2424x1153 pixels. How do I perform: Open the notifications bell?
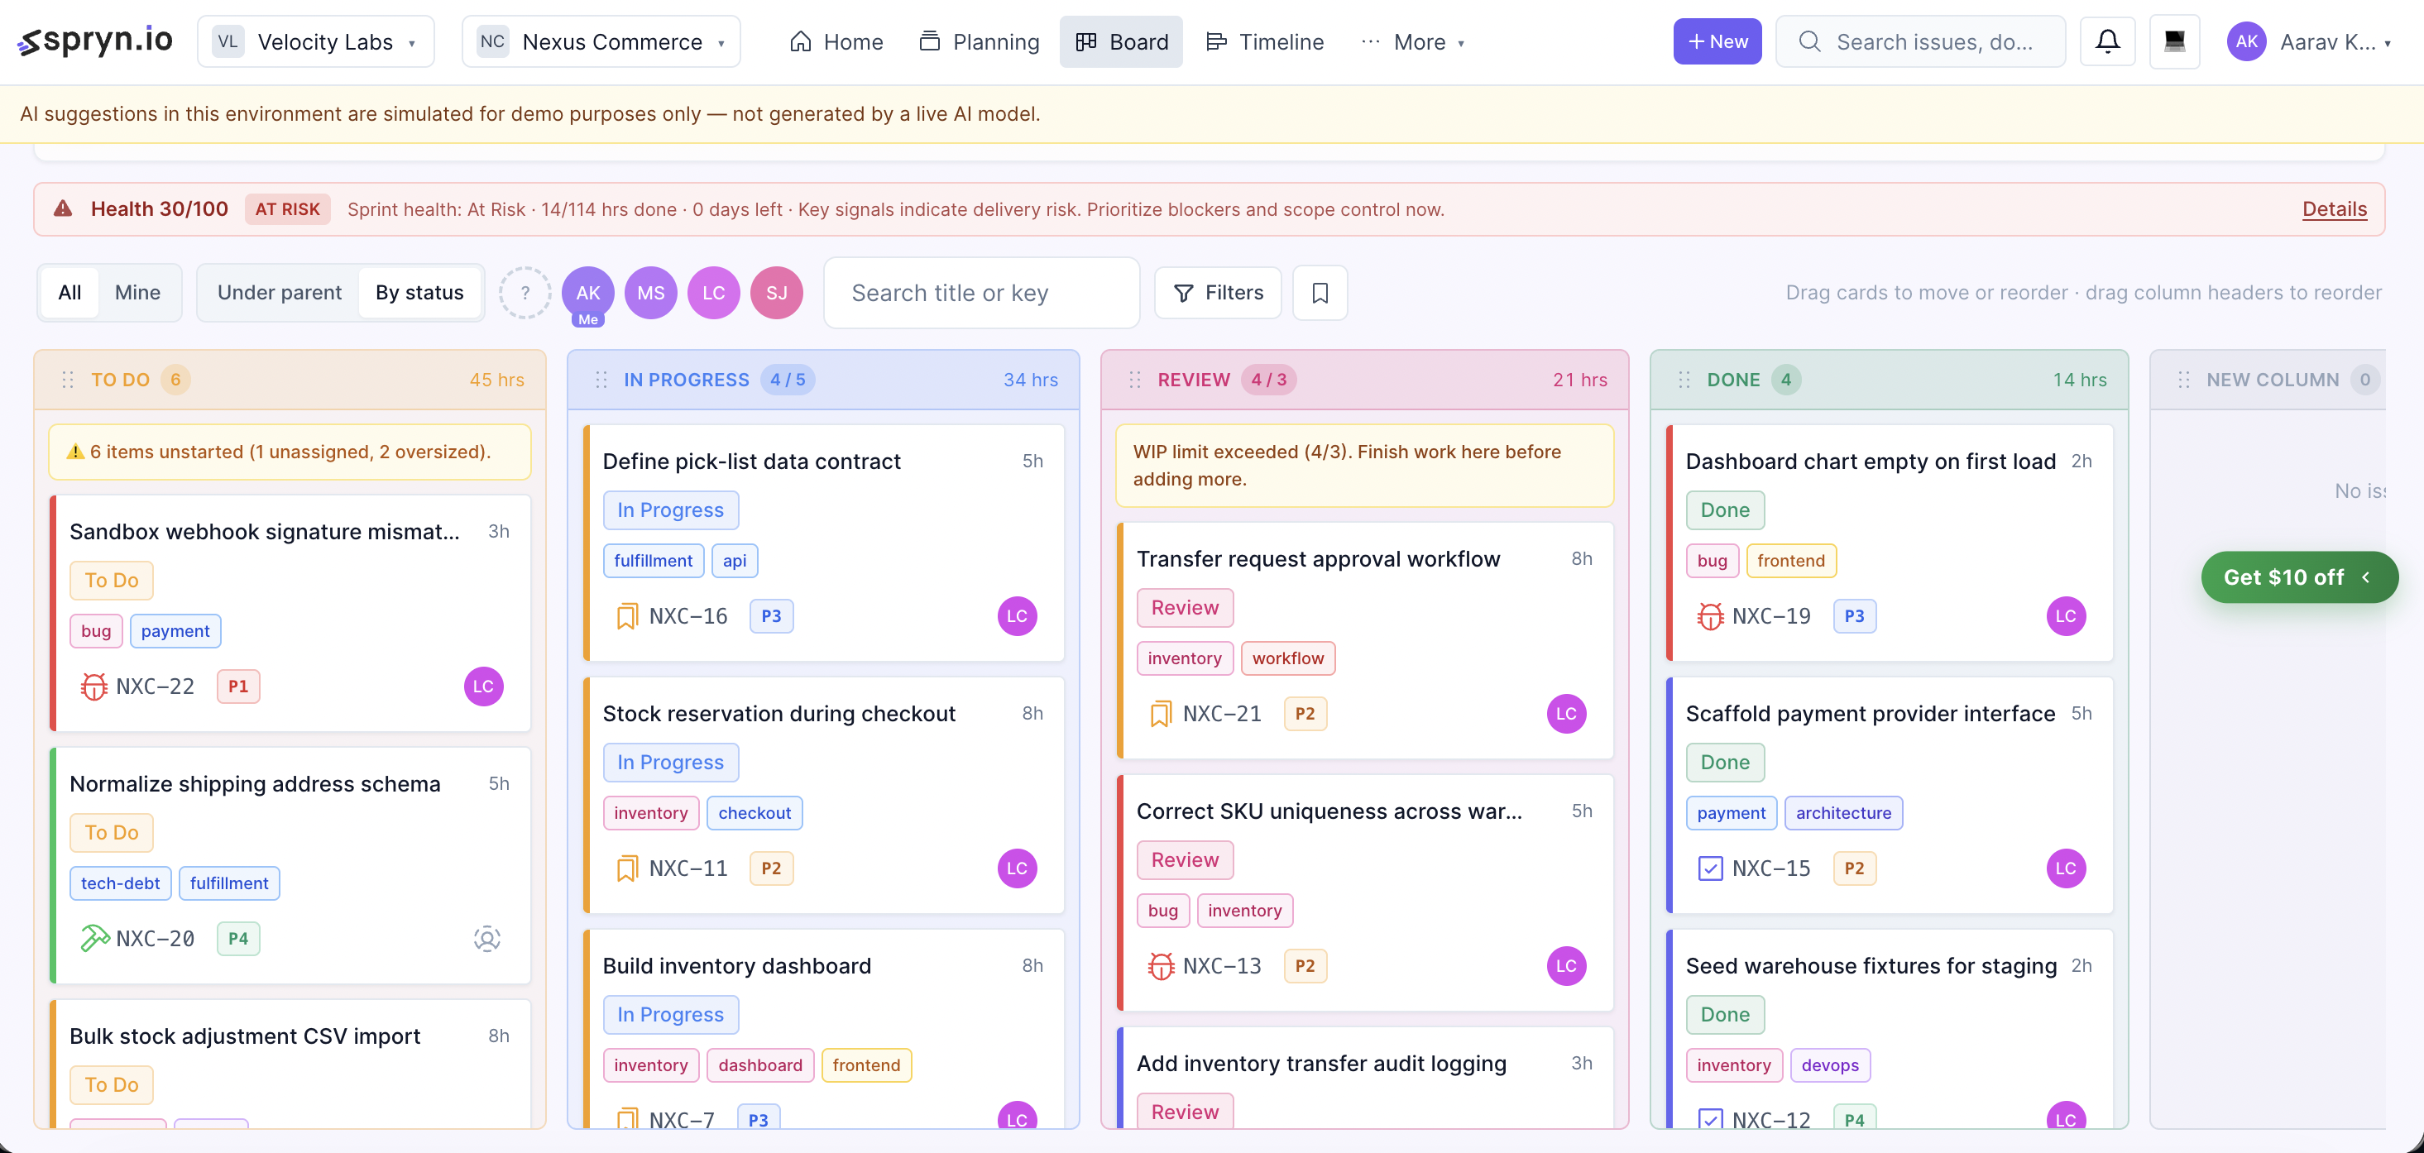point(2108,41)
